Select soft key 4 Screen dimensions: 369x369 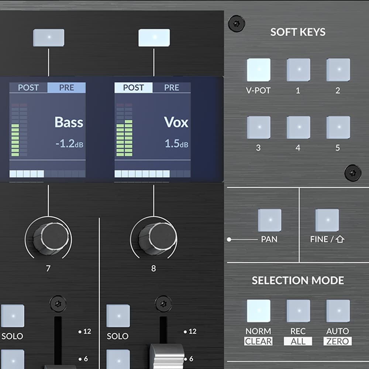click(x=299, y=127)
